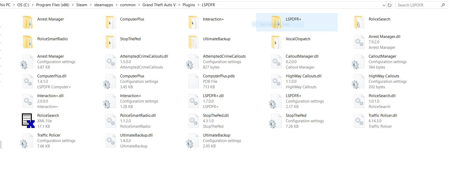The width and height of the screenshot is (451, 176).
Task: Click the 6.14.3.0 version text
Action: (x=375, y=121)
